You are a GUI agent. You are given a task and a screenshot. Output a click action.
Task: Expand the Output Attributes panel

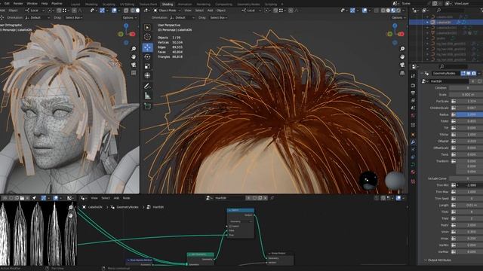pyautogui.click(x=439, y=260)
